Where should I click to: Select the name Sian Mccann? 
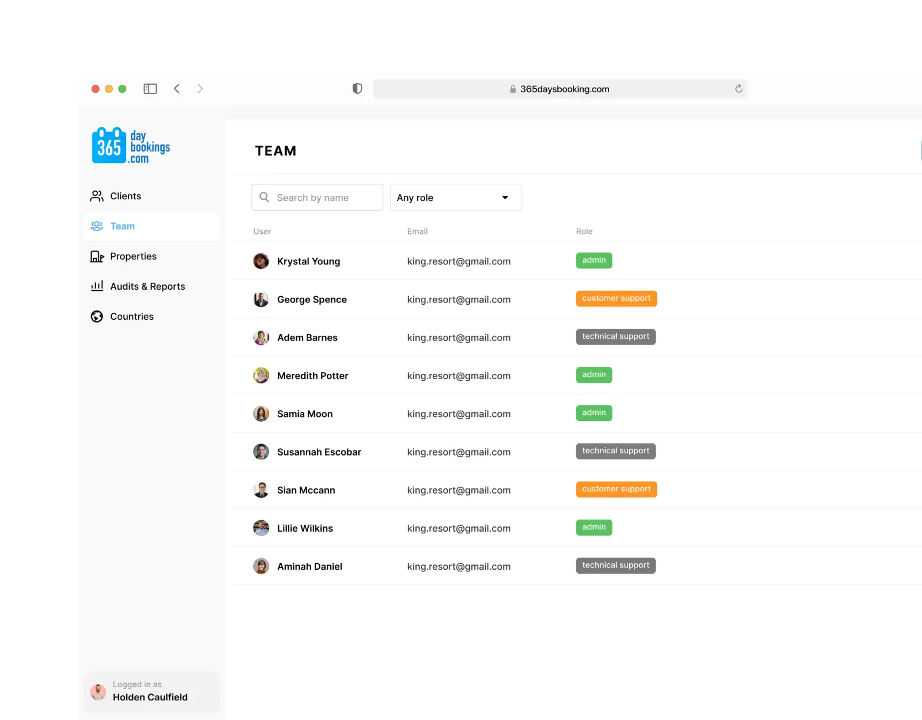point(306,490)
